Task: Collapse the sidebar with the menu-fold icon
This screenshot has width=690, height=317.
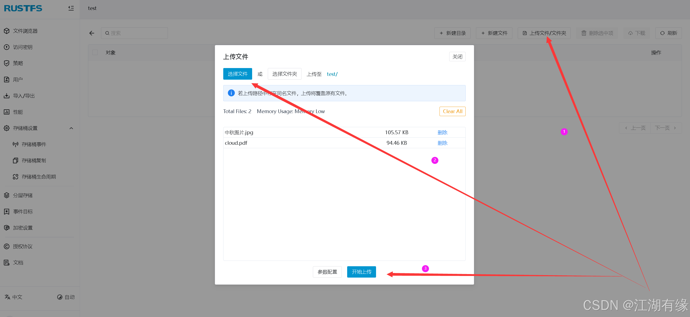Action: pos(71,8)
